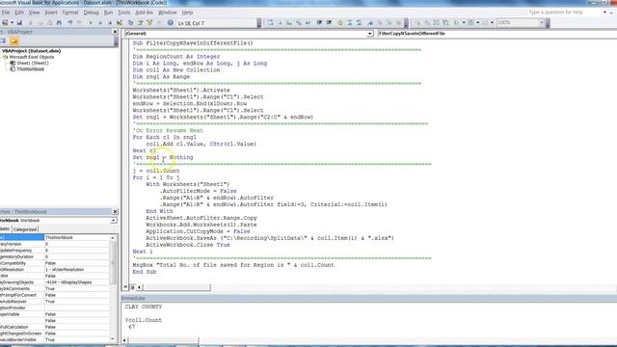Viewport: 617px width, 347px height.
Task: Open the Add-Ins menu
Action: pyautogui.click(x=144, y=13)
